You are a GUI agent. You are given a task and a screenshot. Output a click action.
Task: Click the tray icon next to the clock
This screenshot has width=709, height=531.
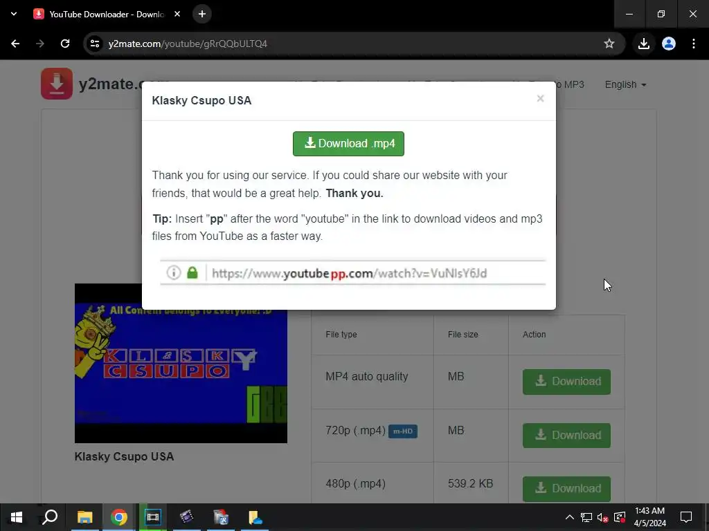(620, 517)
